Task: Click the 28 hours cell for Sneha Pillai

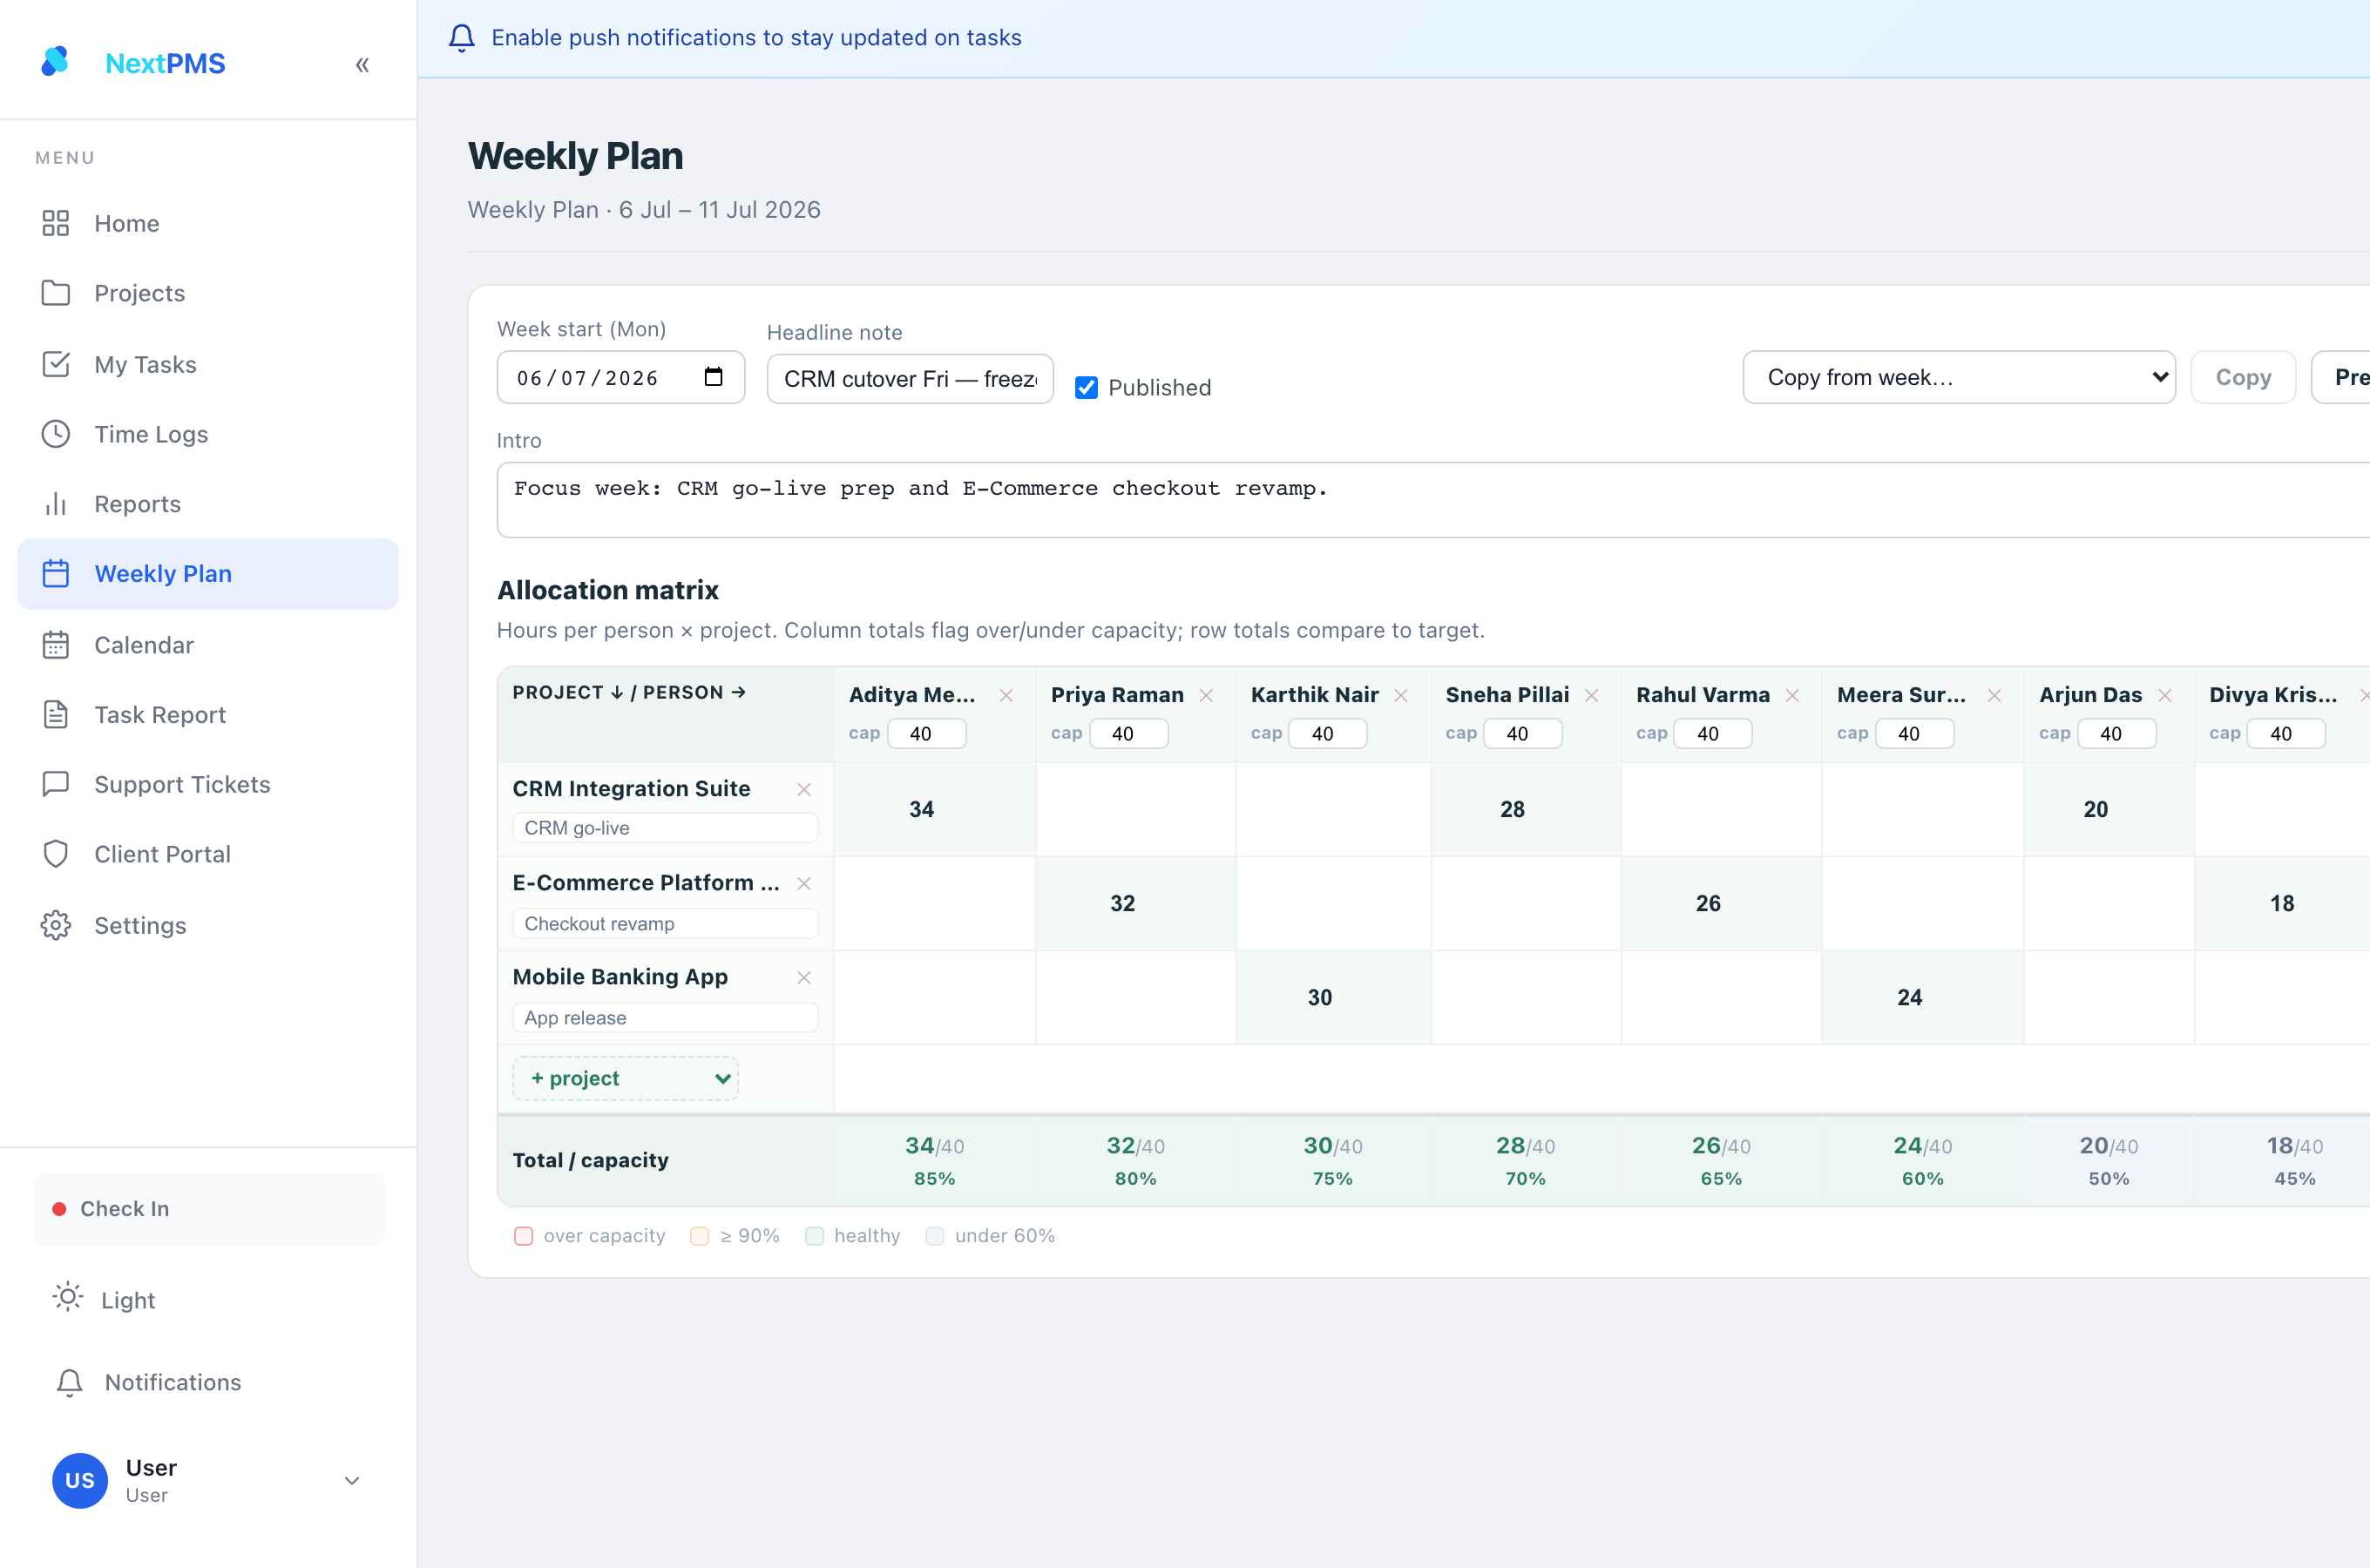Action: click(x=1526, y=809)
